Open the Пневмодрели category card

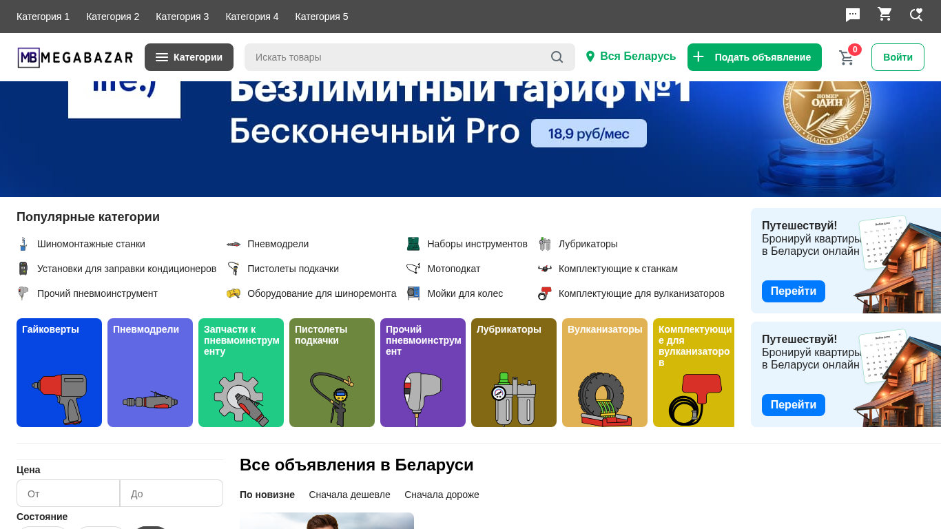click(x=150, y=373)
